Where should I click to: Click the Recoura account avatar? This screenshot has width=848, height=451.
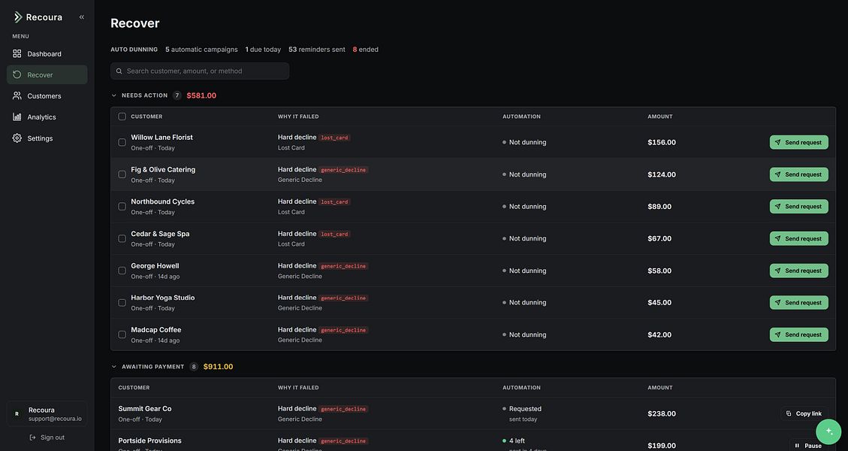(17, 413)
